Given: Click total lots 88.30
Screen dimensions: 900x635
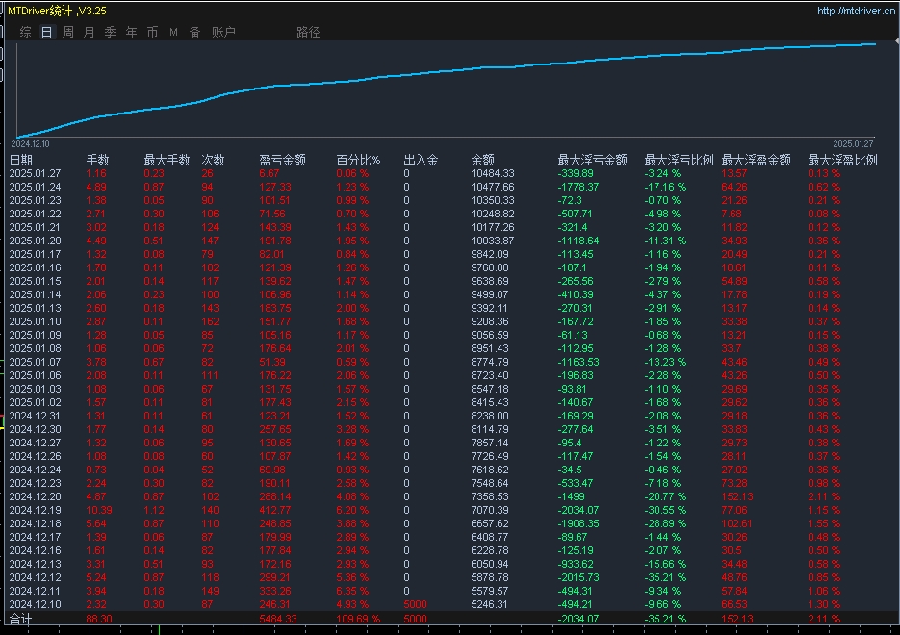Looking at the screenshot, I should coord(99,619).
